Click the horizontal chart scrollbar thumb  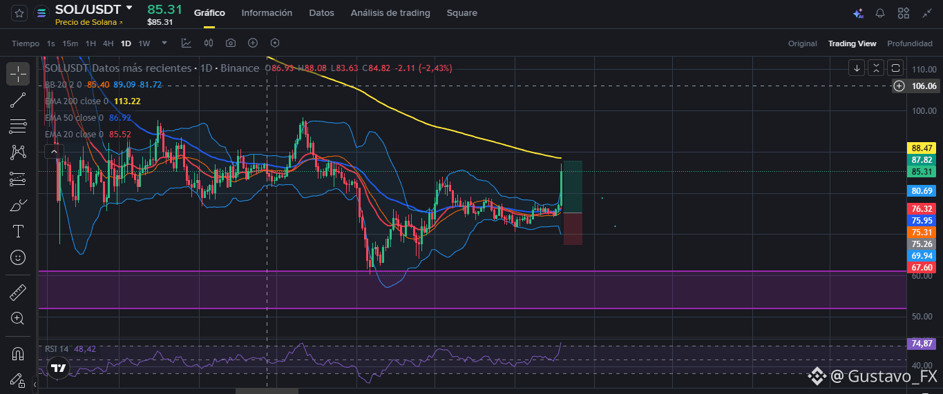[x=267, y=391]
